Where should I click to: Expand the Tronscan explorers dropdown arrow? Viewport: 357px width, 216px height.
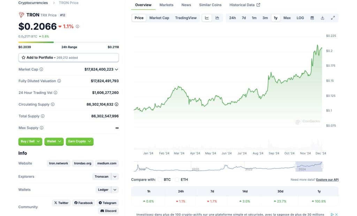pyautogui.click(x=115, y=176)
